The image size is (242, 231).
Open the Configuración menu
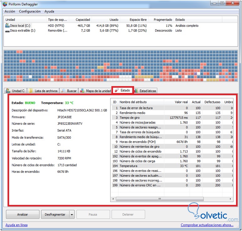(x=30, y=11)
